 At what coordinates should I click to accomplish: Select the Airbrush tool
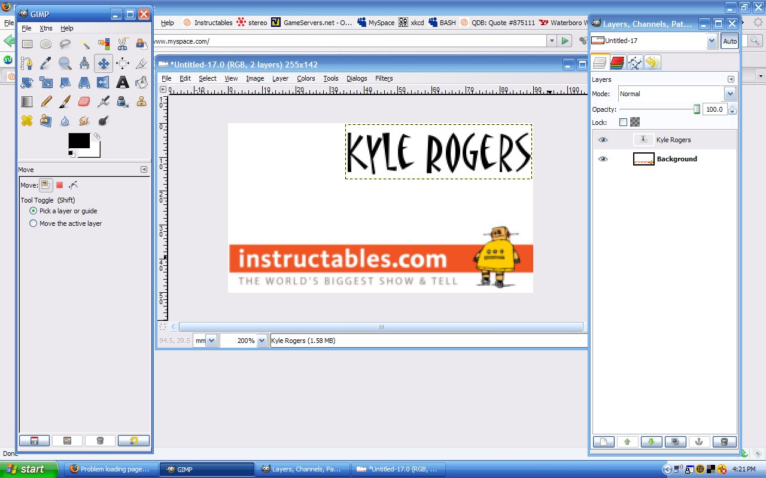pos(104,101)
